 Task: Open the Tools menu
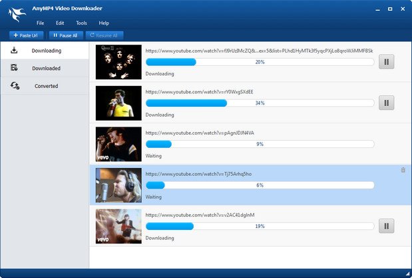(x=81, y=23)
